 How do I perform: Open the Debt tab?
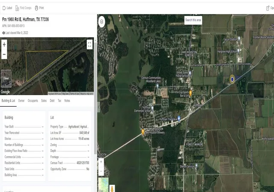point(52,101)
